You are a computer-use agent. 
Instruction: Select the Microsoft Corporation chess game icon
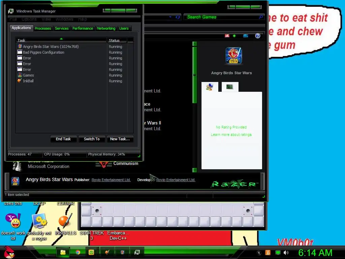(x=17, y=166)
